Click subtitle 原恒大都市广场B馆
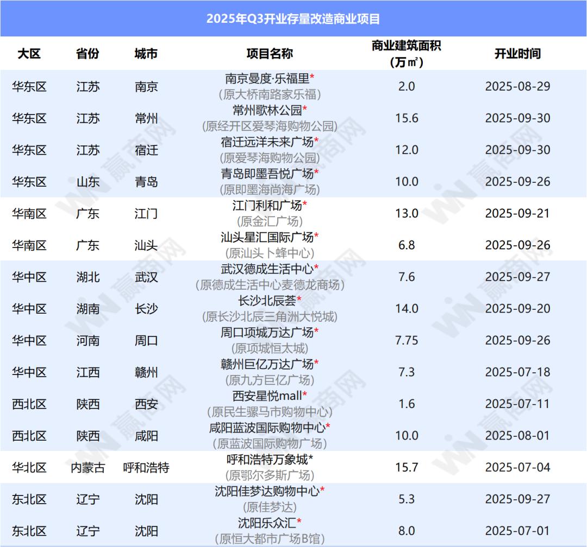Viewport: 587px width, 547px height. coord(270,539)
